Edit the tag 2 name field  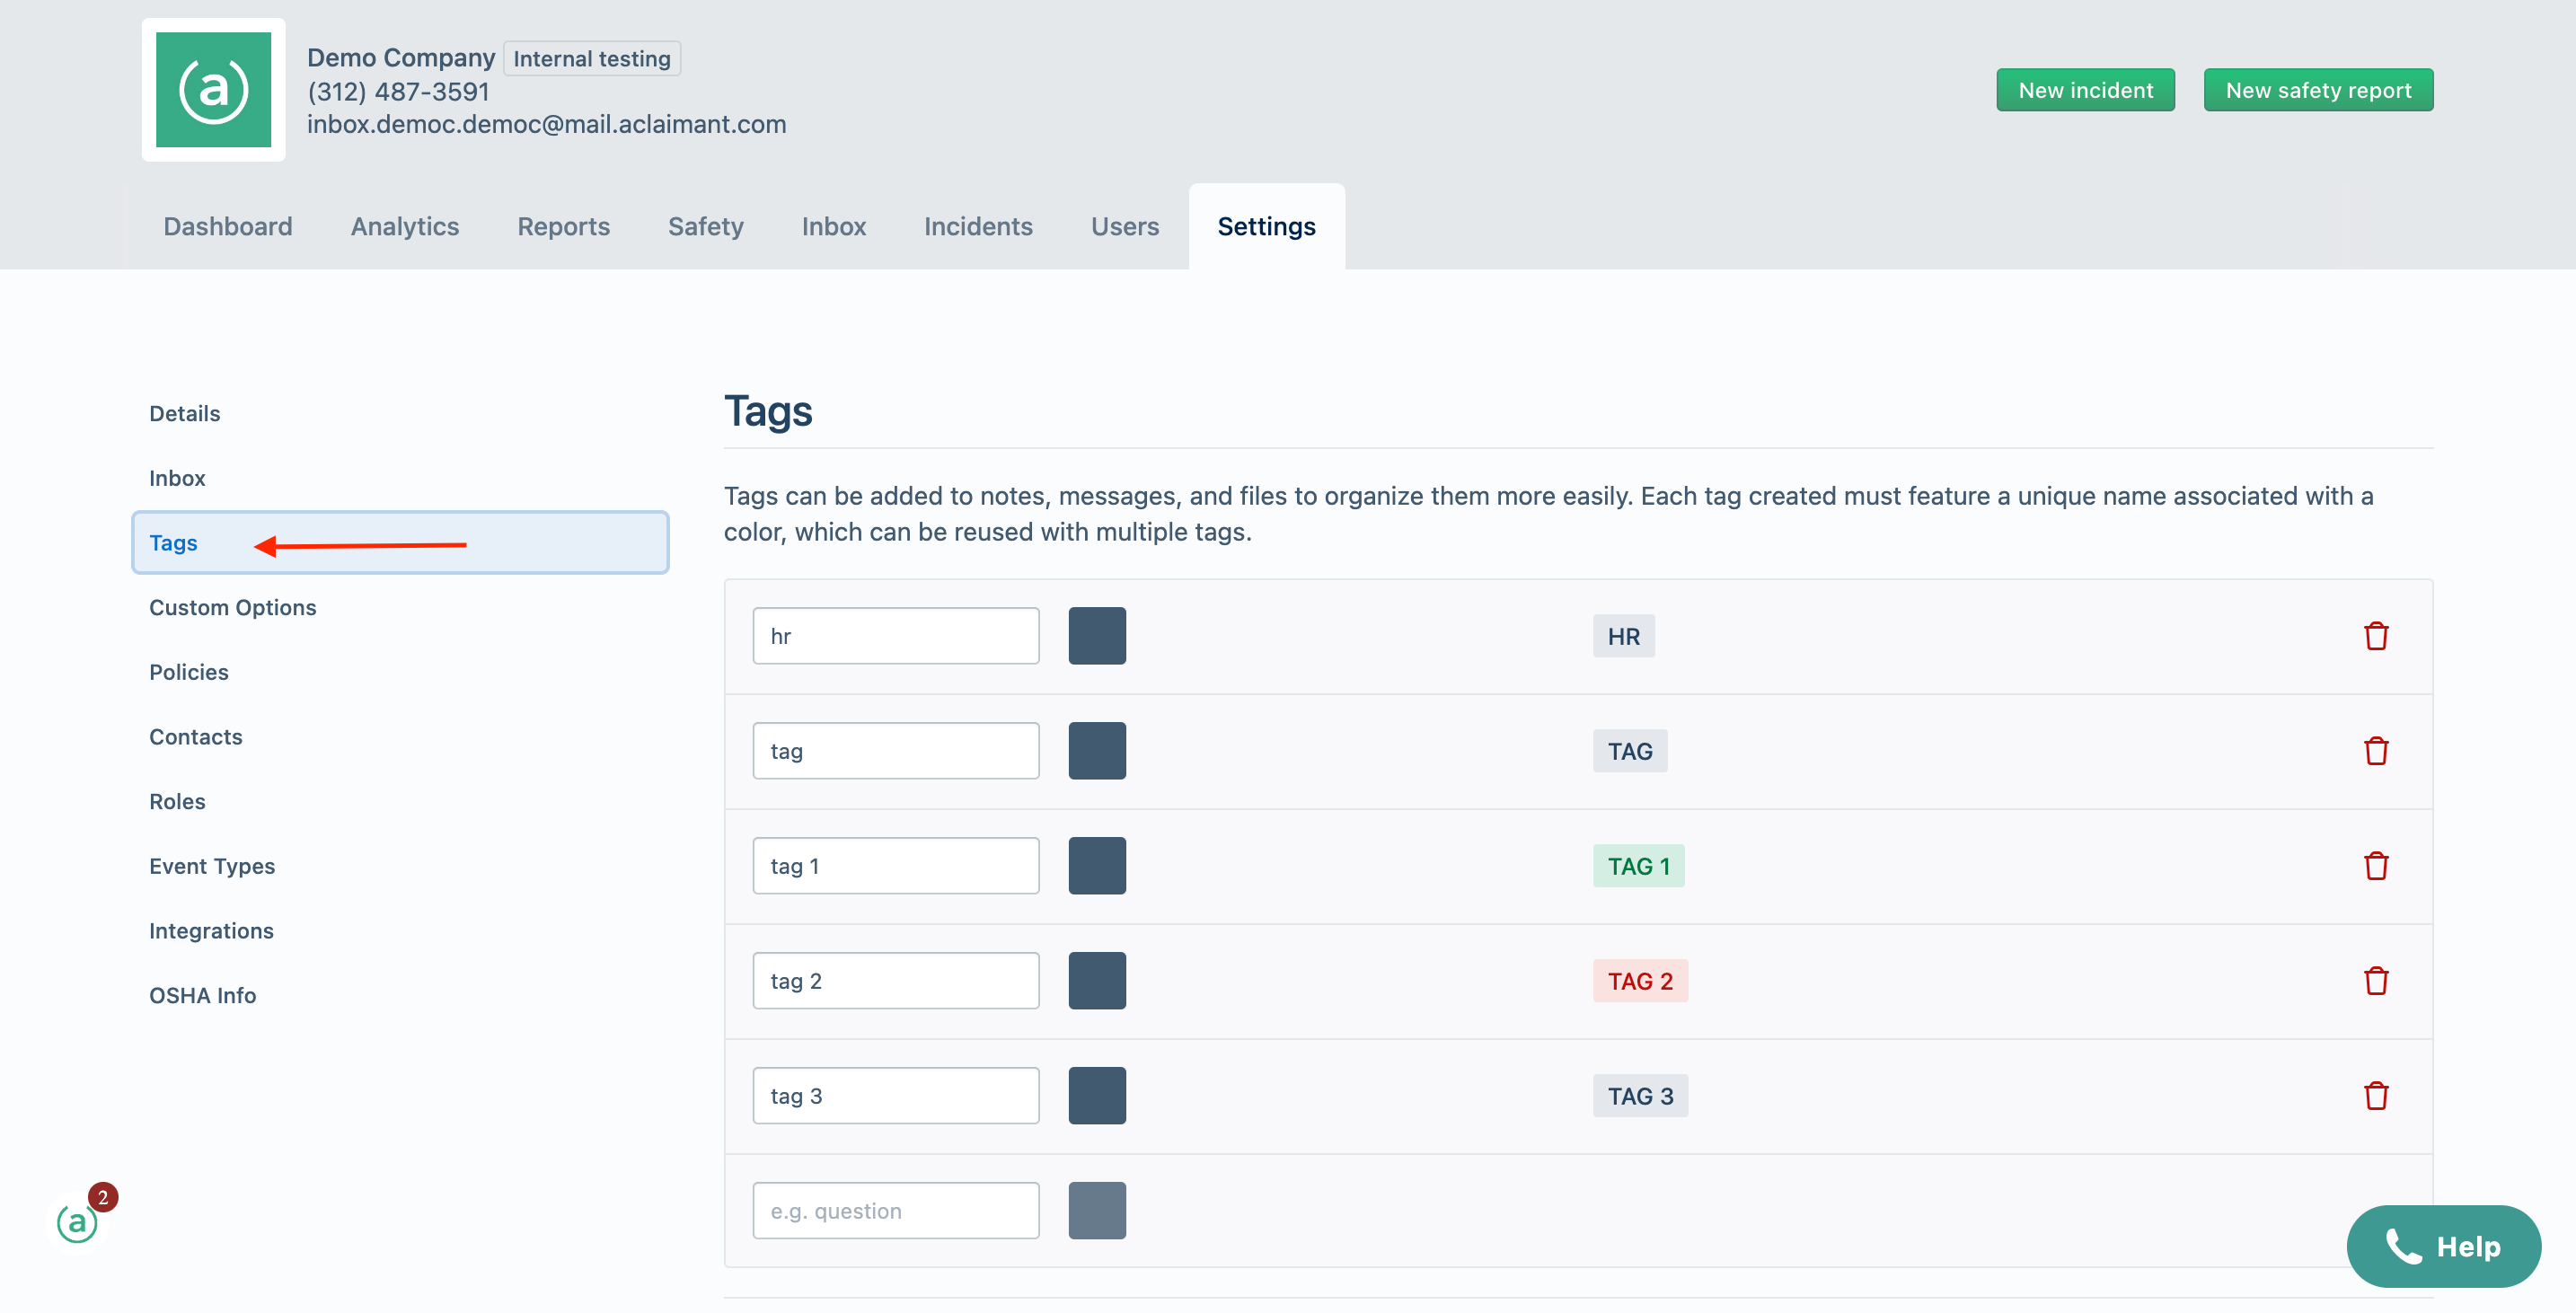[x=896, y=981]
